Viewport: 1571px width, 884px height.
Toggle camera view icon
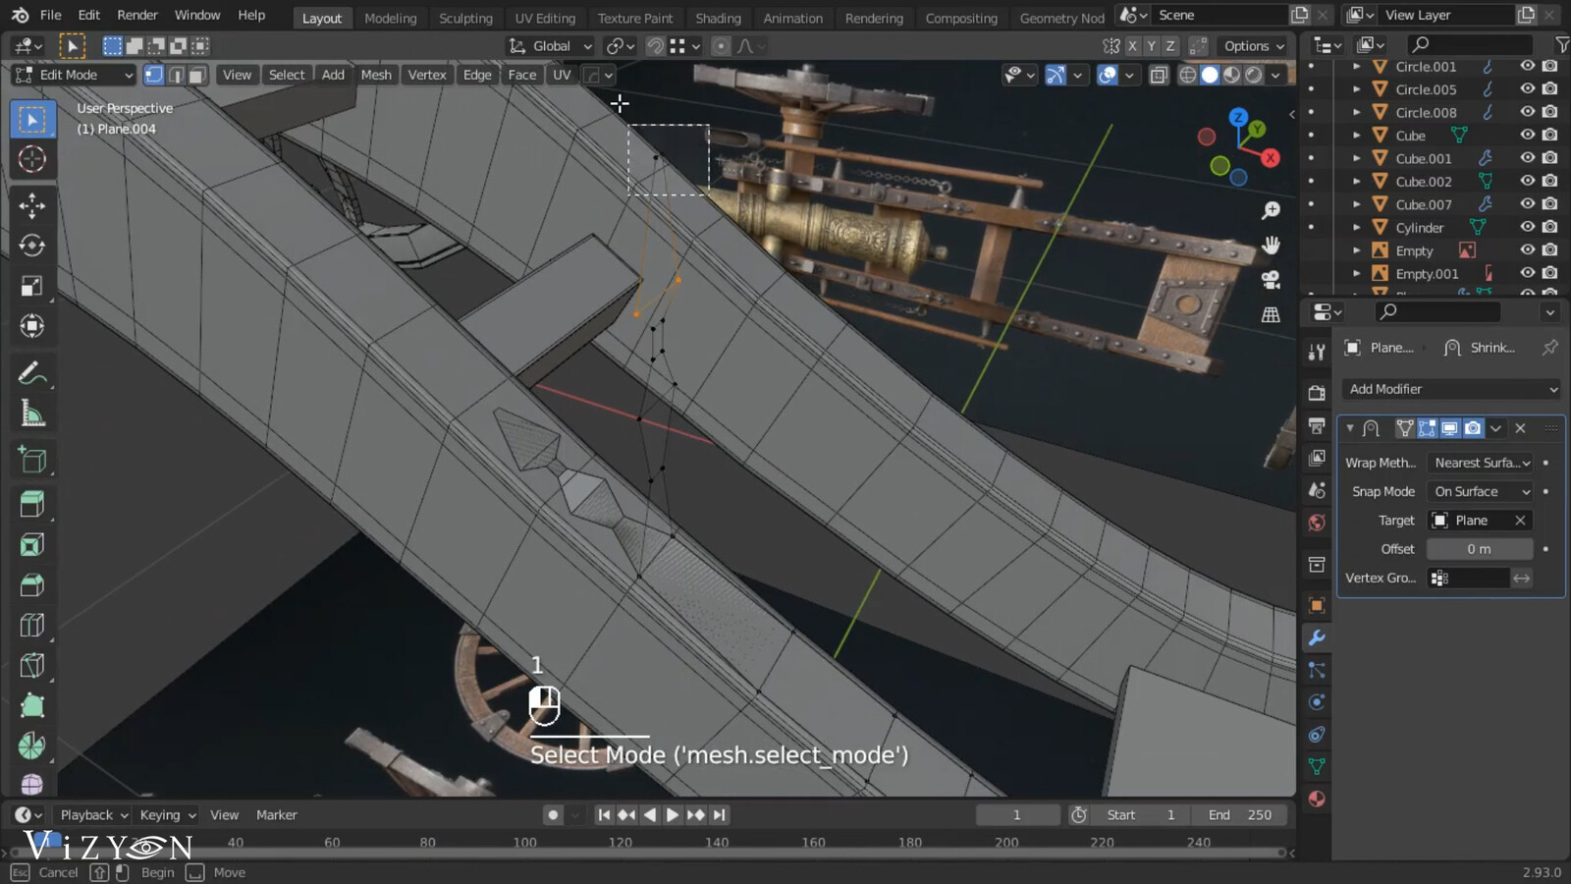coord(1271,280)
